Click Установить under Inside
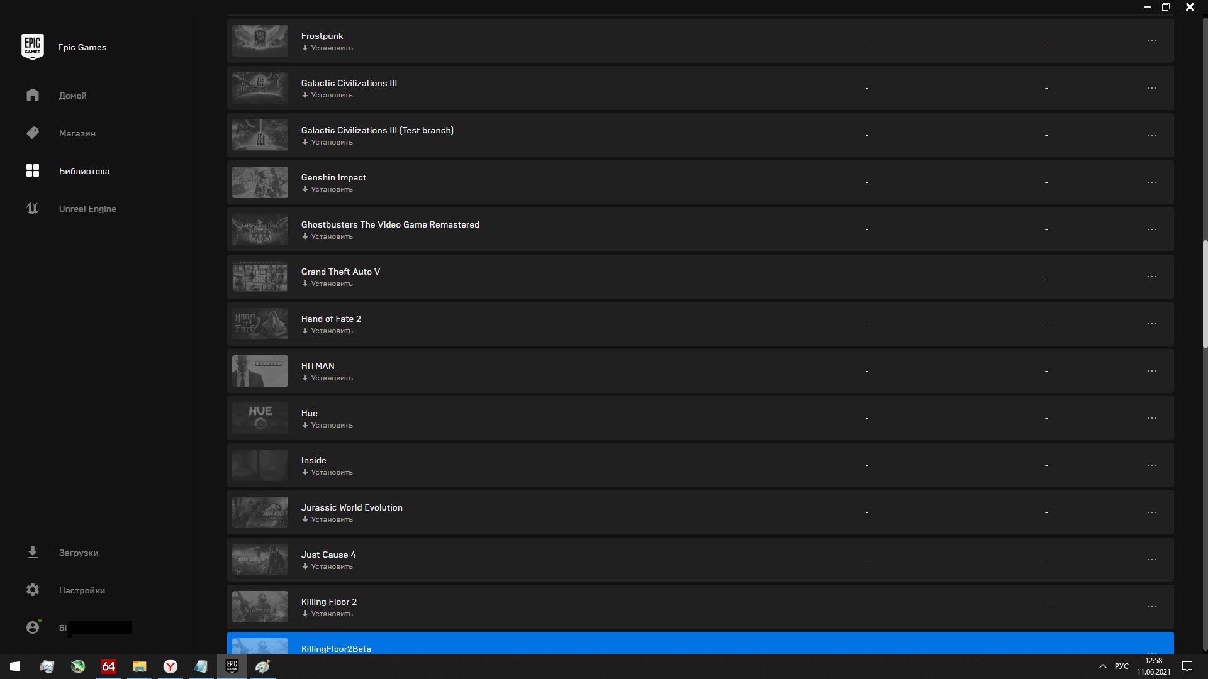This screenshot has height=679, width=1208. [327, 472]
